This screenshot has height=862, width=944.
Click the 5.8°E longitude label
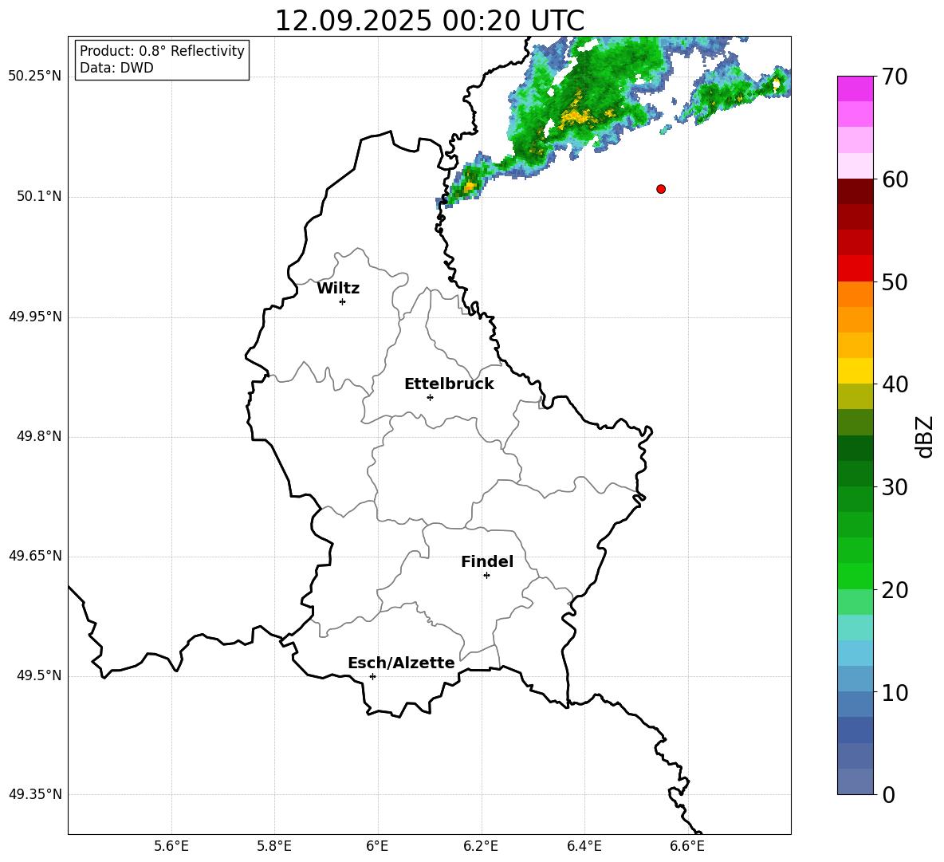click(x=274, y=846)
